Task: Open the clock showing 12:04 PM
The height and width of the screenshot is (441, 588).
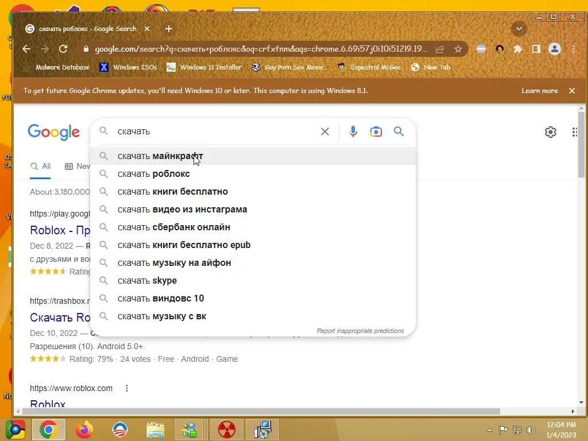Action: [562, 430]
